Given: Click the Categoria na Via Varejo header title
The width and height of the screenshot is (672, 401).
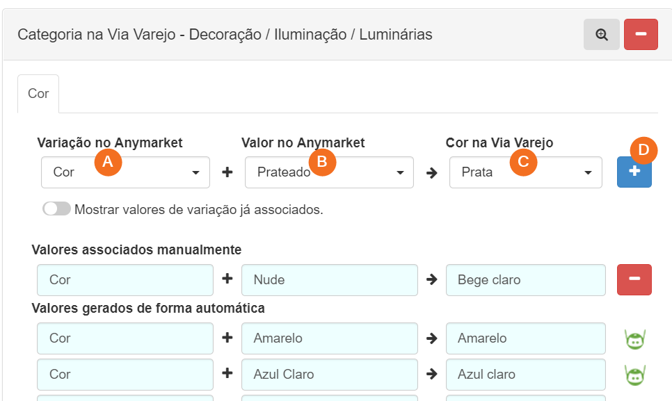Looking at the screenshot, I should point(225,34).
